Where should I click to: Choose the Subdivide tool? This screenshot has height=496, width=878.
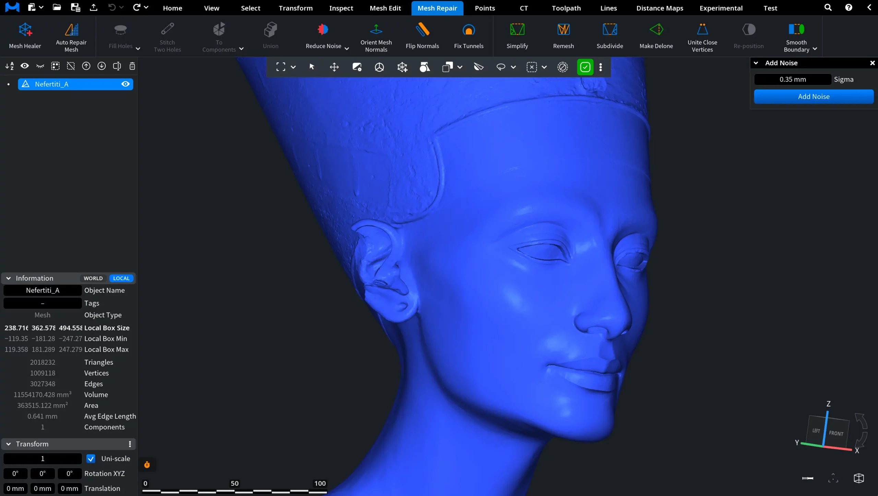[x=610, y=36]
